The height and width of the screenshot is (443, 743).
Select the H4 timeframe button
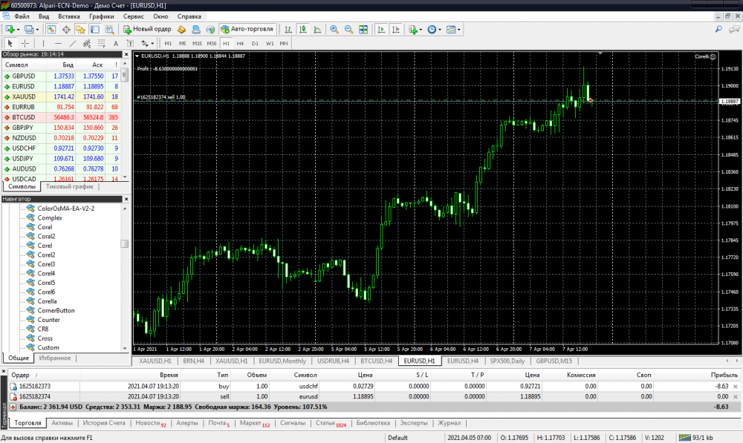pyautogui.click(x=240, y=43)
